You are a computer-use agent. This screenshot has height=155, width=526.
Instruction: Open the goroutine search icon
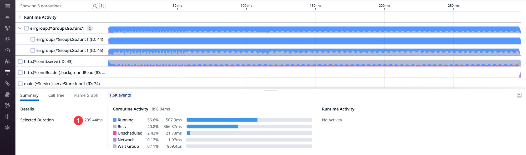(x=95, y=6)
